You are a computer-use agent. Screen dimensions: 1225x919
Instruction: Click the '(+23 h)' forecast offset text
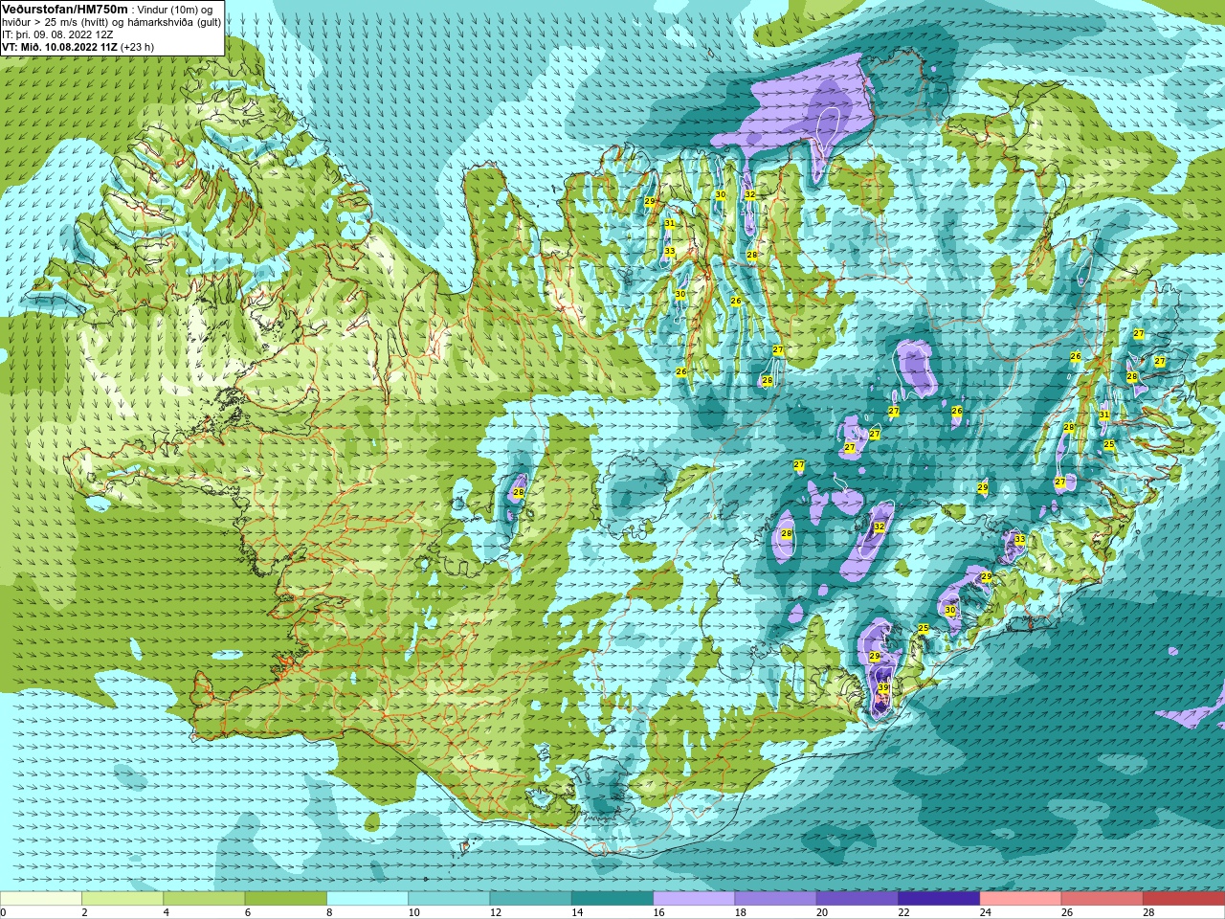click(x=137, y=47)
